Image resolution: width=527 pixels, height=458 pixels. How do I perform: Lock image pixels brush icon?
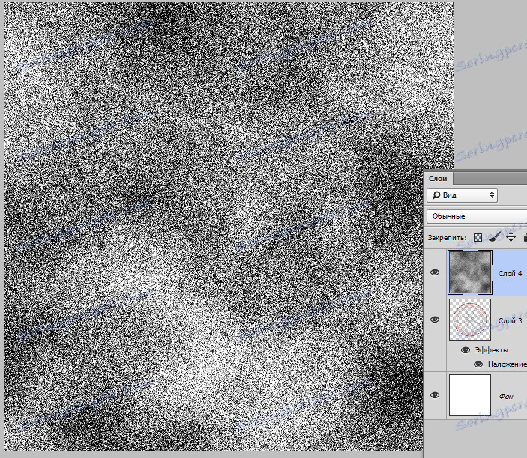coord(494,237)
